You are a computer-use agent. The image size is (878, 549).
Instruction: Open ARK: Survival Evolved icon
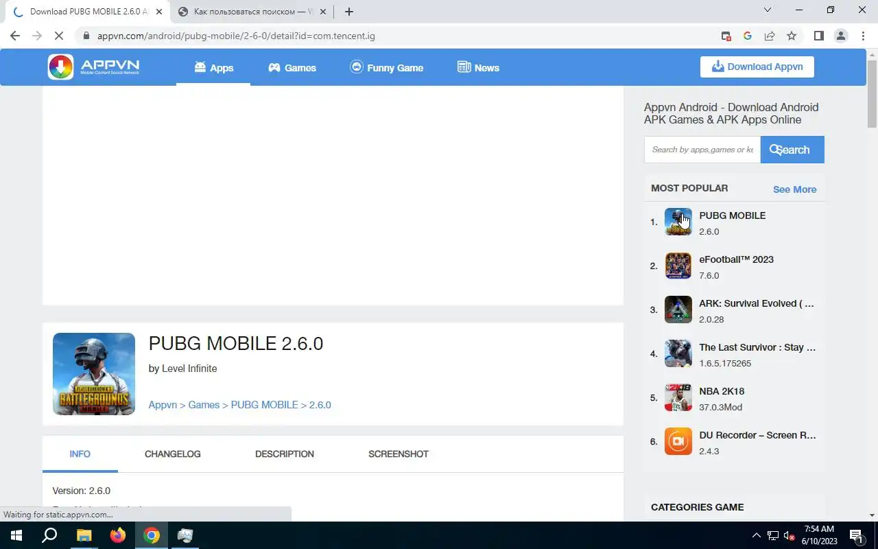coord(678,309)
